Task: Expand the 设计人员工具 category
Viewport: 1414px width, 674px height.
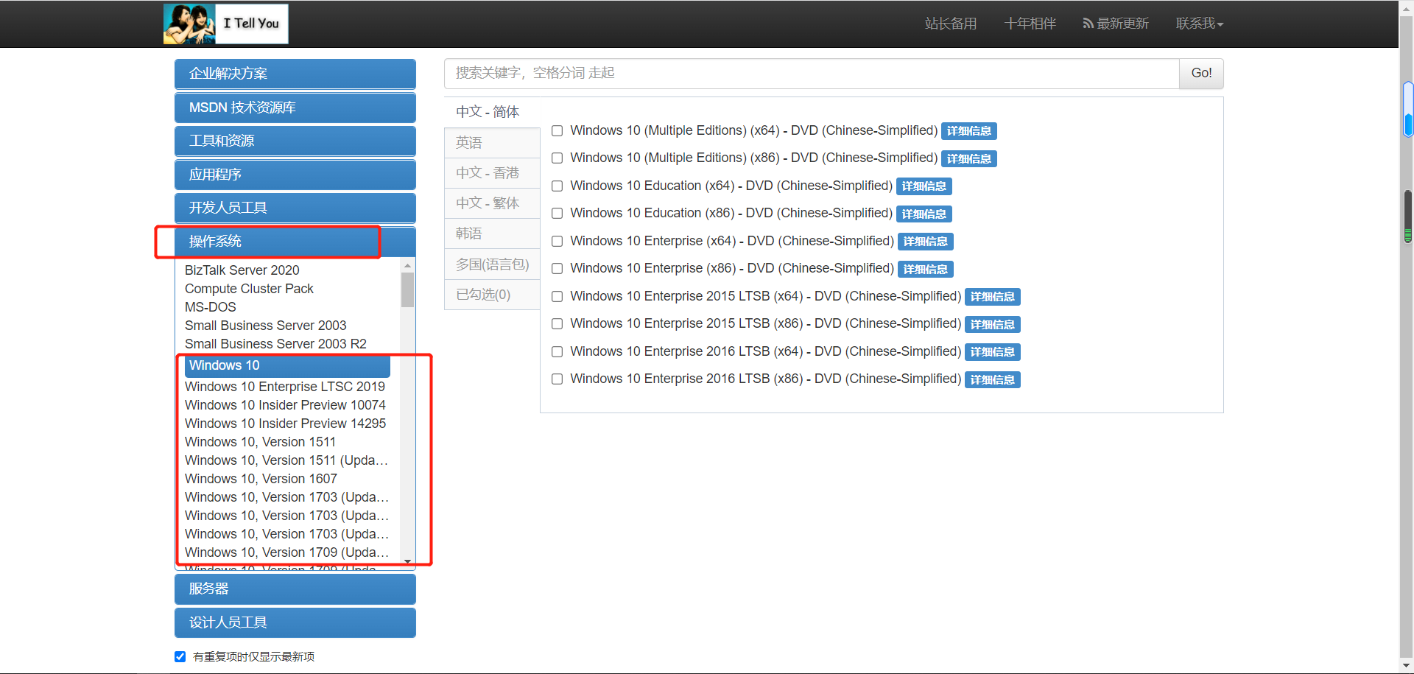Action: [295, 622]
